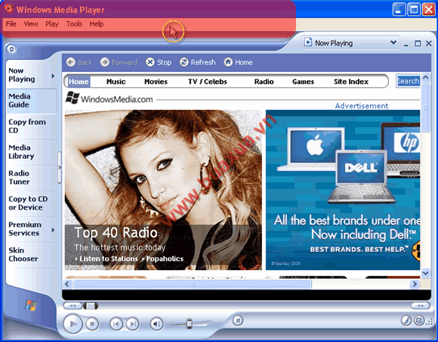This screenshot has width=438, height=342.
Task: Maximize the inner player frame
Action: click(418, 44)
